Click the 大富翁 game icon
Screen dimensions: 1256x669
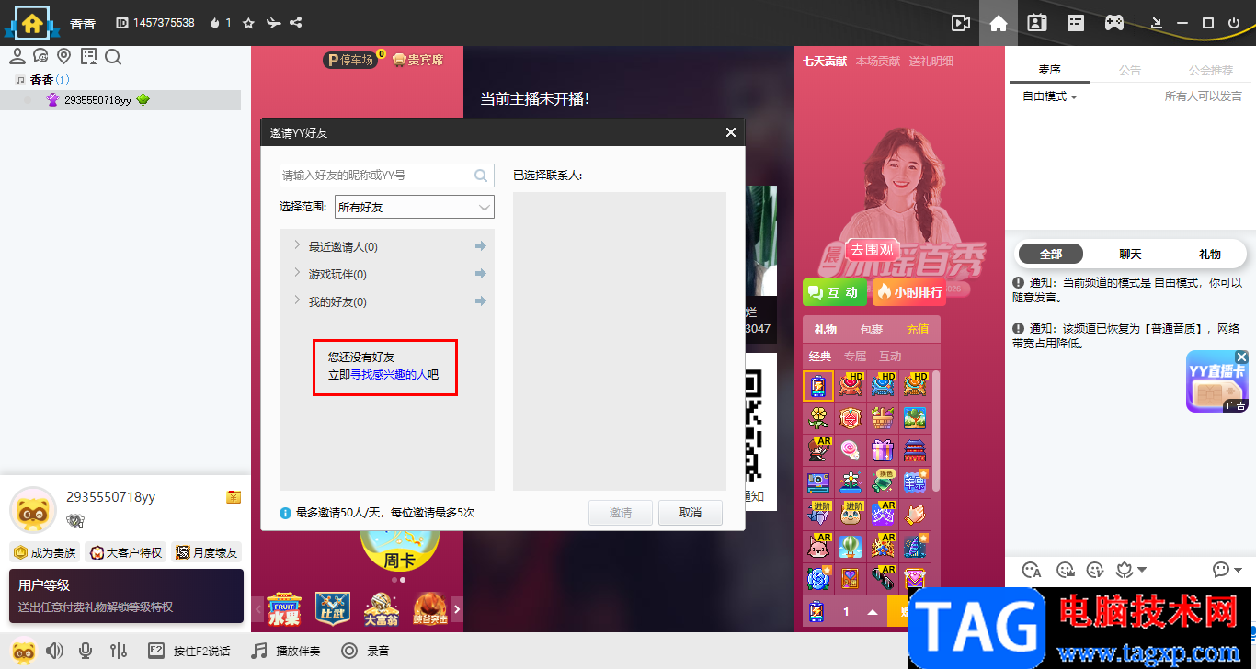point(381,607)
